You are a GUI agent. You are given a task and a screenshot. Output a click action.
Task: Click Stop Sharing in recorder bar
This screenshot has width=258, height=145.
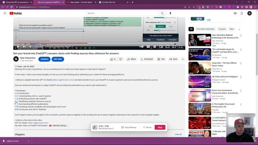(129, 127)
